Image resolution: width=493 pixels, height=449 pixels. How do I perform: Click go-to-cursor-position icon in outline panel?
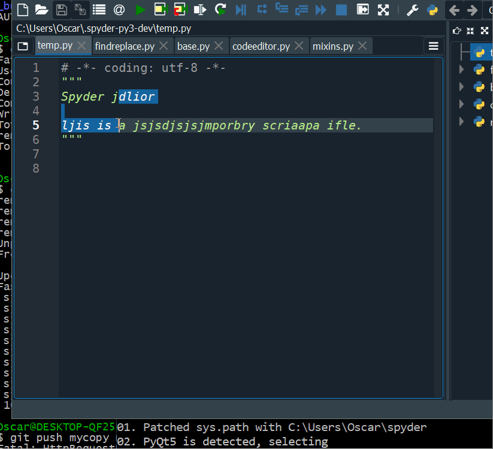(456, 31)
